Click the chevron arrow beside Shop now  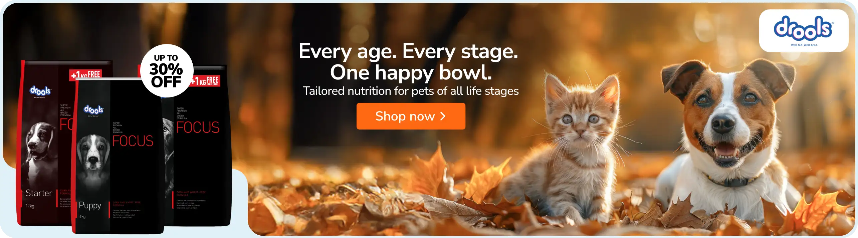coord(443,116)
